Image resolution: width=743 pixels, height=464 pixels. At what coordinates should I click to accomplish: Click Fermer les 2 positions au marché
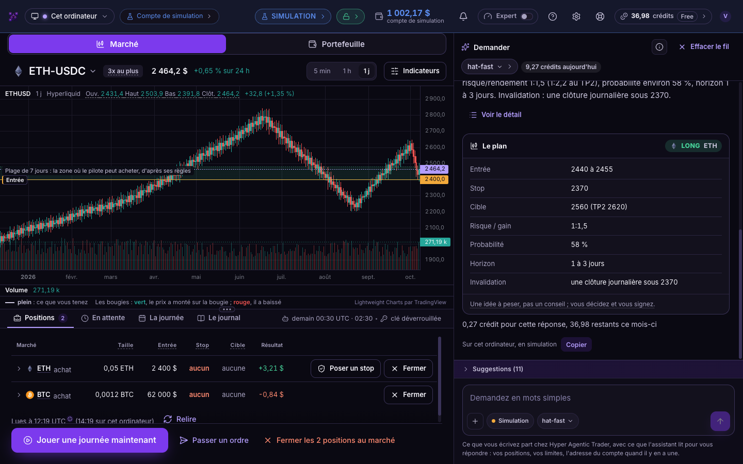click(330, 440)
